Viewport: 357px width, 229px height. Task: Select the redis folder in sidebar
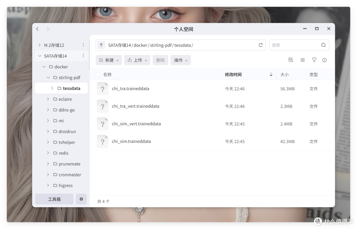pyautogui.click(x=63, y=153)
